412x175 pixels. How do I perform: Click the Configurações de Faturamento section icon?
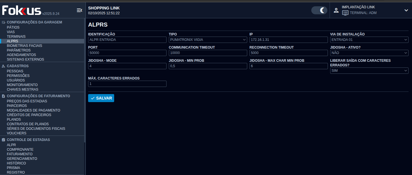3,96
